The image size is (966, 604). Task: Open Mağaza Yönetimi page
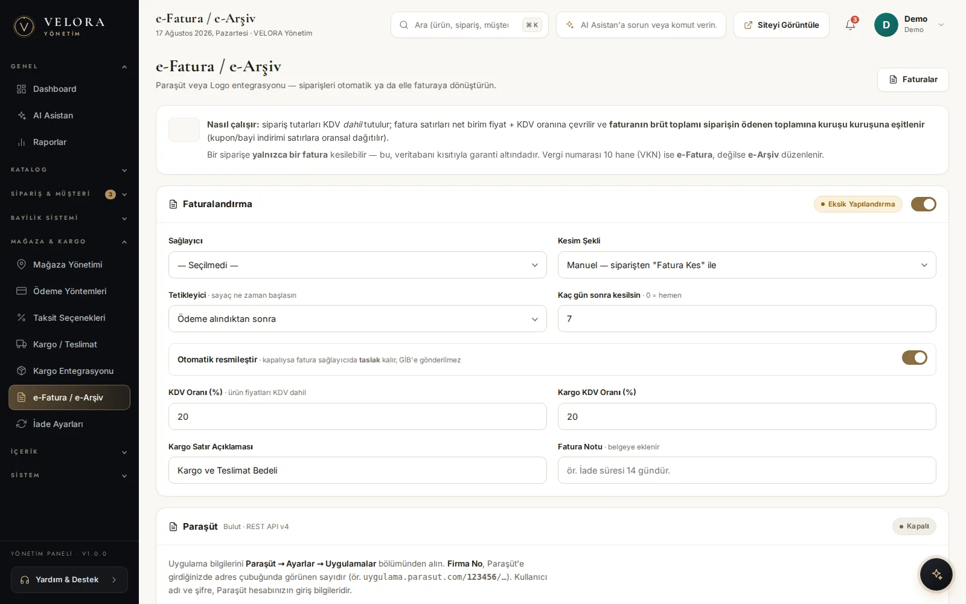pyautogui.click(x=69, y=265)
